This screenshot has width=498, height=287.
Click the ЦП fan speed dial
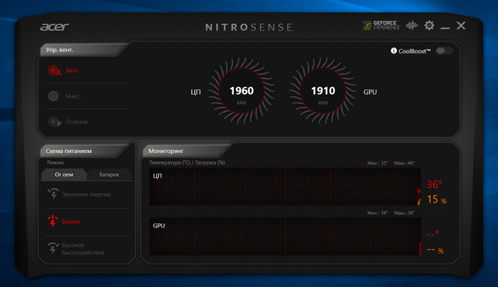click(241, 93)
